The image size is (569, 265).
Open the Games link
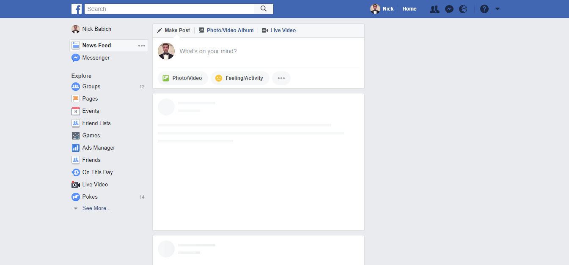91,136
